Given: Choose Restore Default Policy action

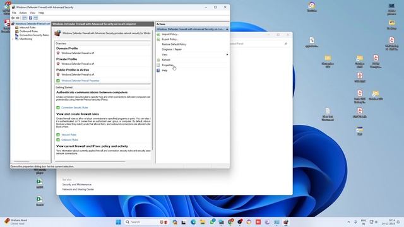Looking at the screenshot, I should pos(174,44).
